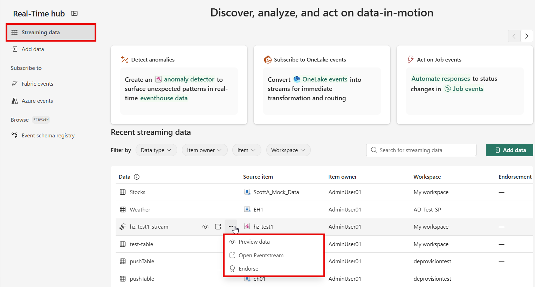Open the anomaly detector link
The image size is (535, 287).
189,79
